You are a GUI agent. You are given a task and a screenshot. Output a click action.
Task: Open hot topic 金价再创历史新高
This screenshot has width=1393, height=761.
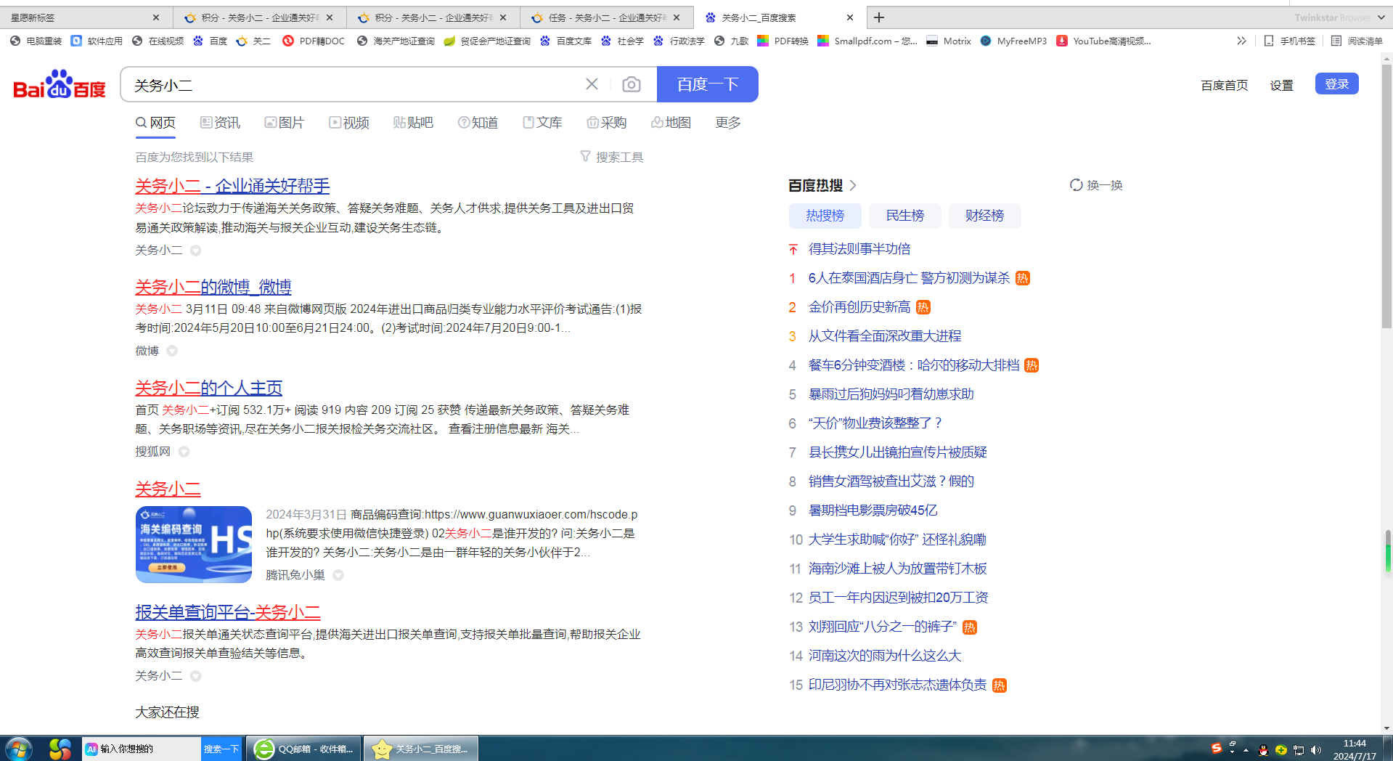859,307
